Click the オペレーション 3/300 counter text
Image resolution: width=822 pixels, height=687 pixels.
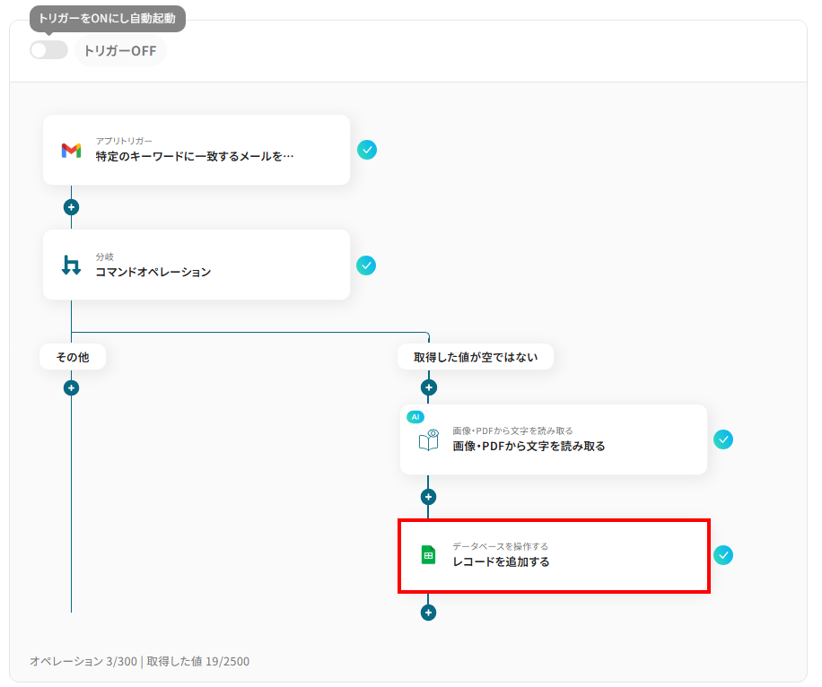click(83, 661)
